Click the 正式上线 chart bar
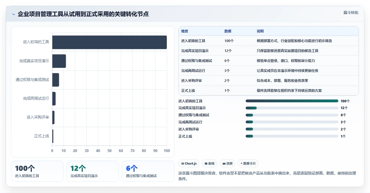The image size is (370, 193). point(53,136)
